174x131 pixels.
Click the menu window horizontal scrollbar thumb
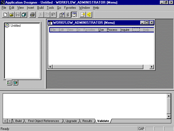tap(98, 67)
